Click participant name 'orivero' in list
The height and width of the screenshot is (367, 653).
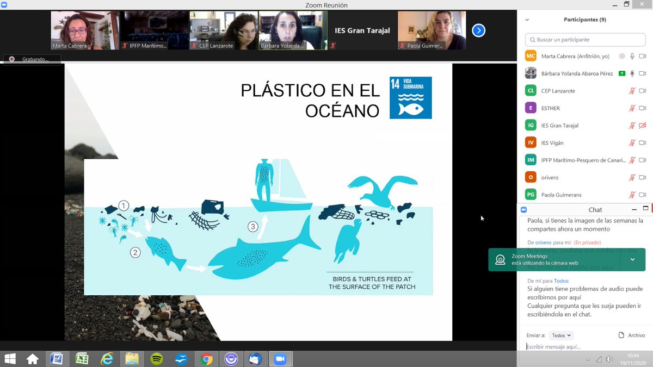pyautogui.click(x=550, y=178)
